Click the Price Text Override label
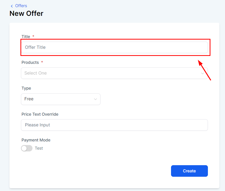 tap(40, 114)
